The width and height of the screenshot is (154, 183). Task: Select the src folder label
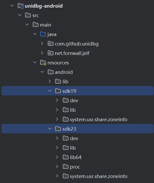tap(36, 16)
